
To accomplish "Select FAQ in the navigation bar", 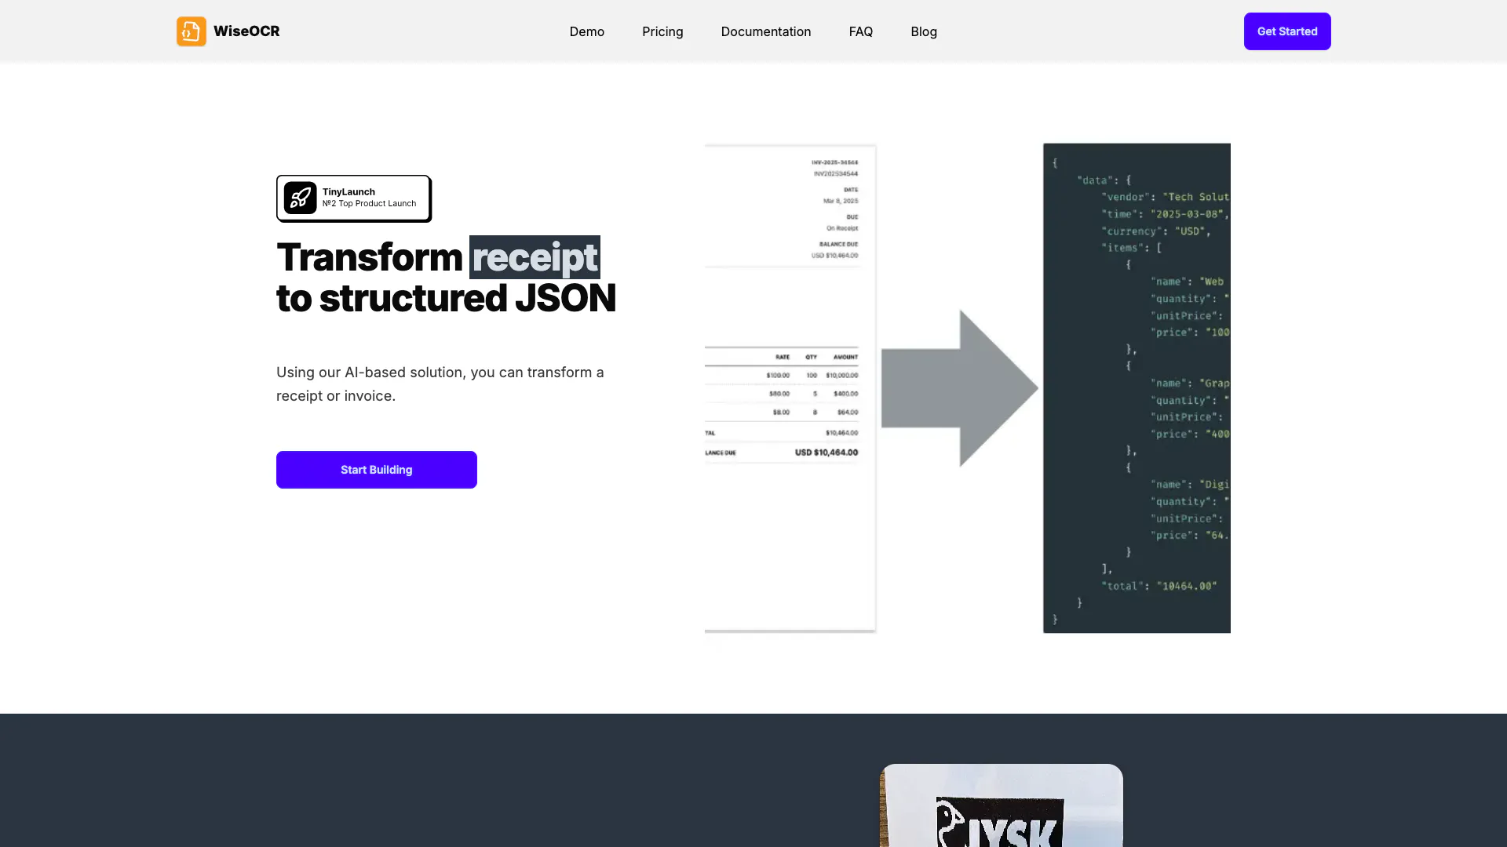I will pyautogui.click(x=860, y=31).
